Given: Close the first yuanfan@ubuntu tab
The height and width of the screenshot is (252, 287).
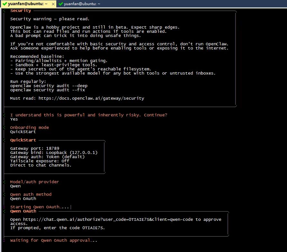Looking at the screenshot, I should tap(53, 4).
